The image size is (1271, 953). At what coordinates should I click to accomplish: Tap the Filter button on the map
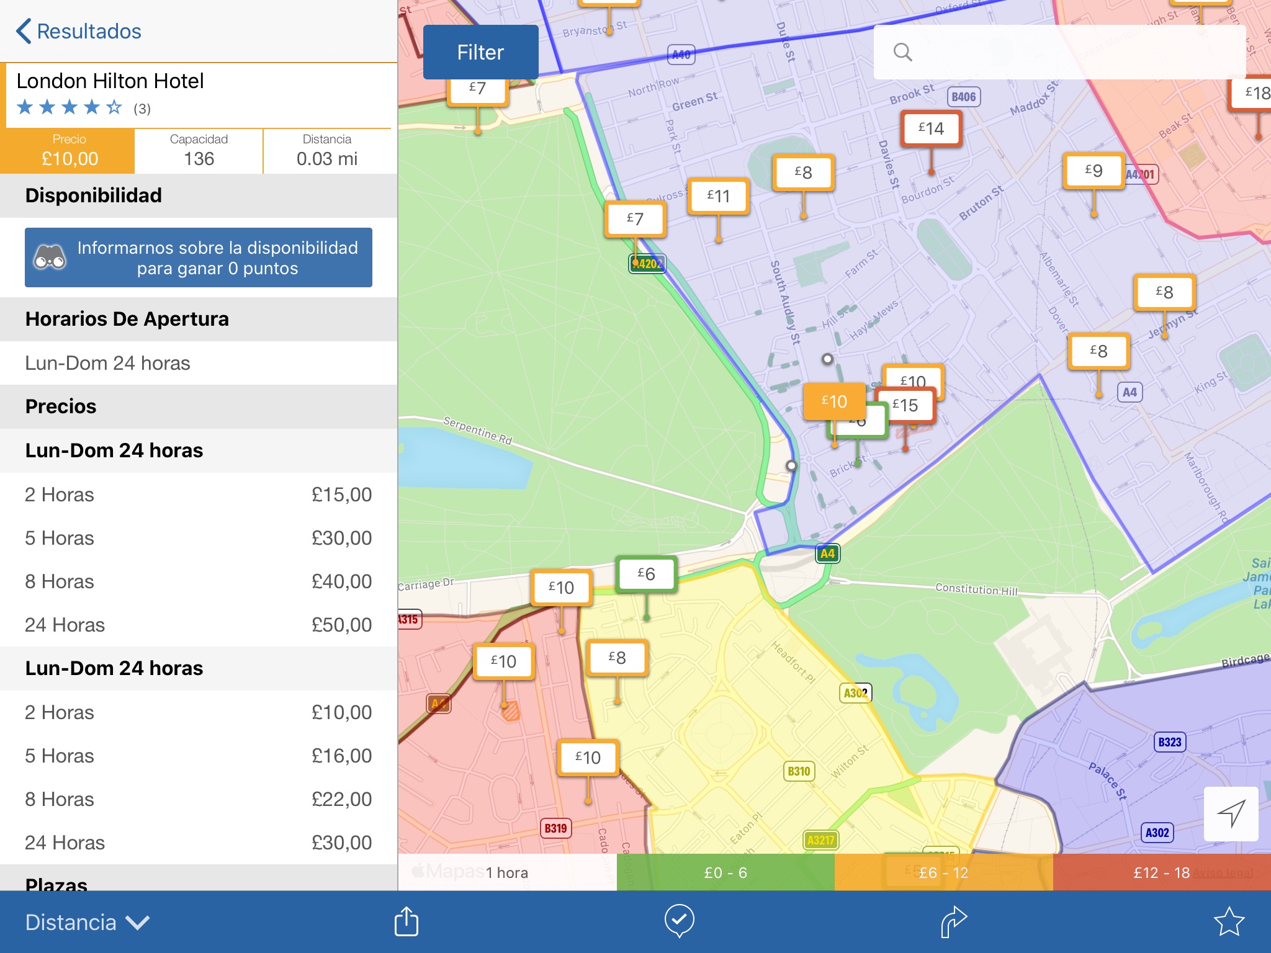click(x=482, y=52)
